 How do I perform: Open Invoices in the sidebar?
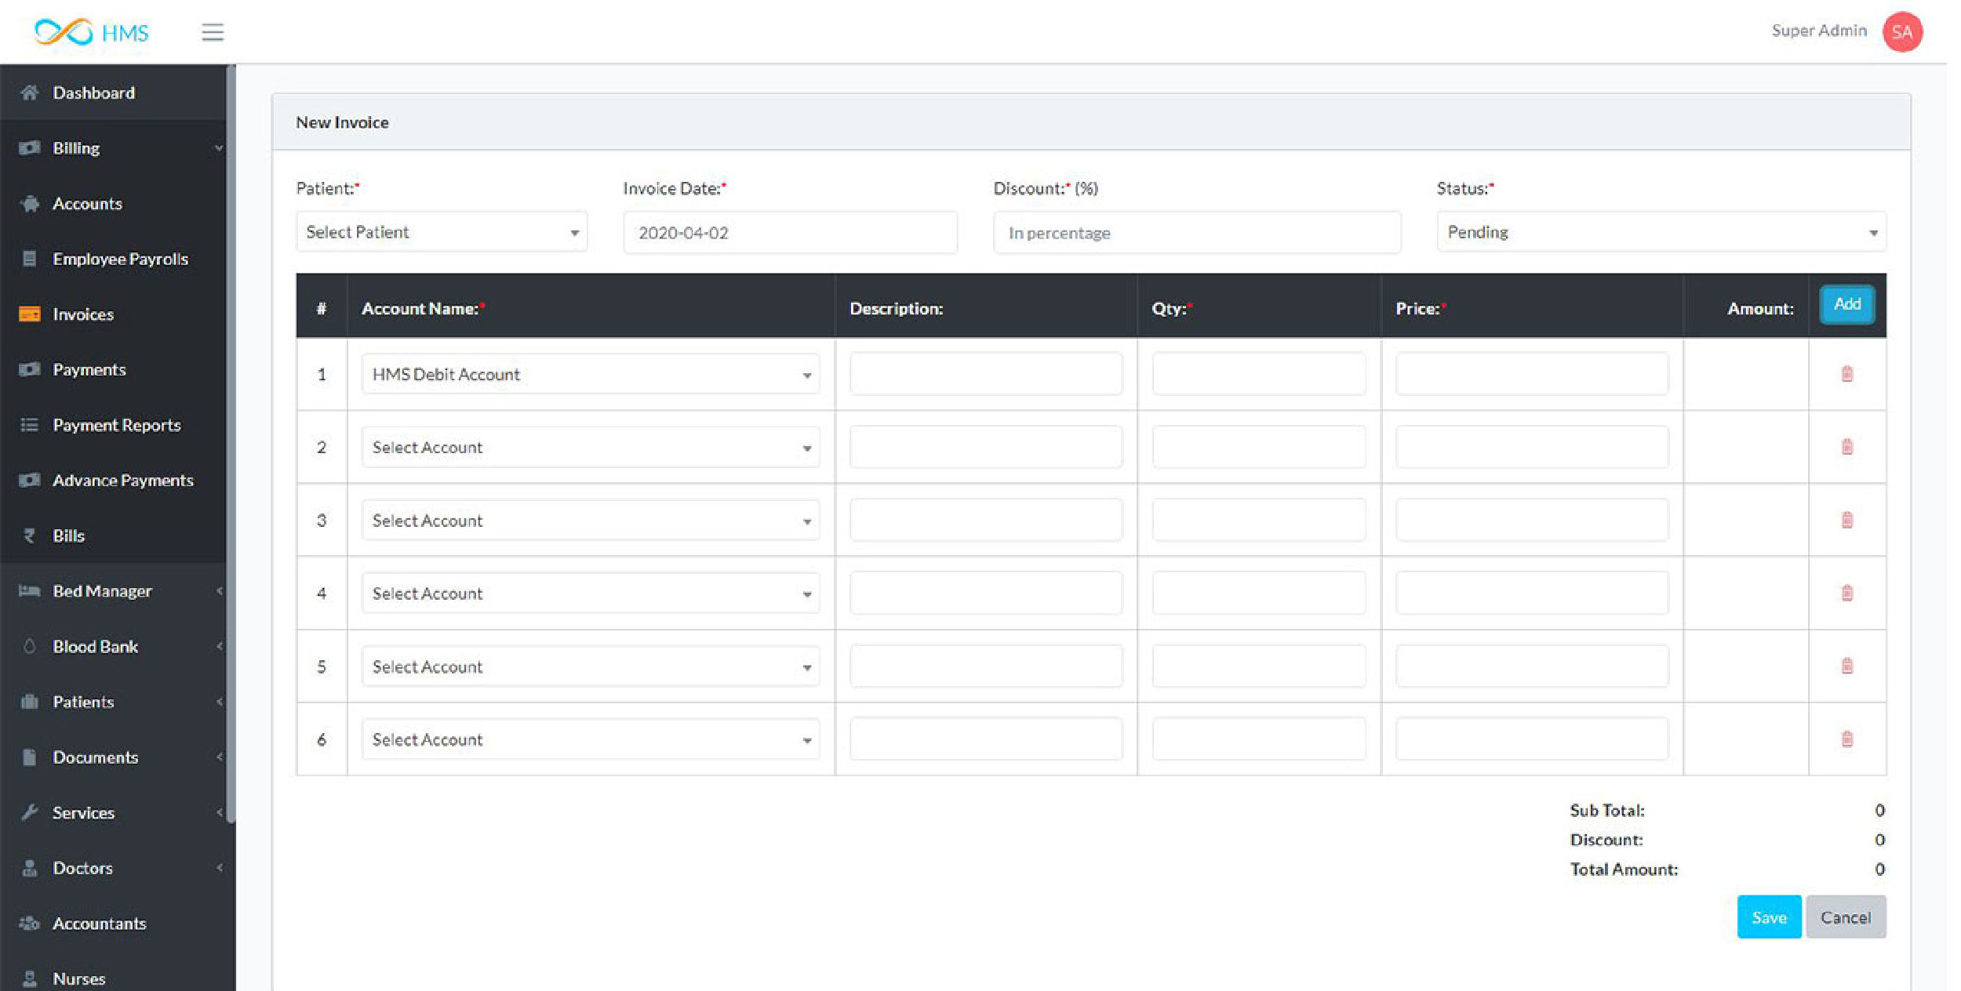83,314
